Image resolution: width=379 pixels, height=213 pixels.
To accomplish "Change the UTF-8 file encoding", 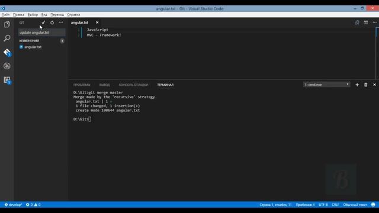I will (x=323, y=205).
